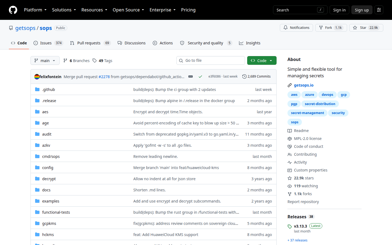This screenshot has height=245, width=392.
Task: Click the Go to file input
Action: (x=211, y=60)
